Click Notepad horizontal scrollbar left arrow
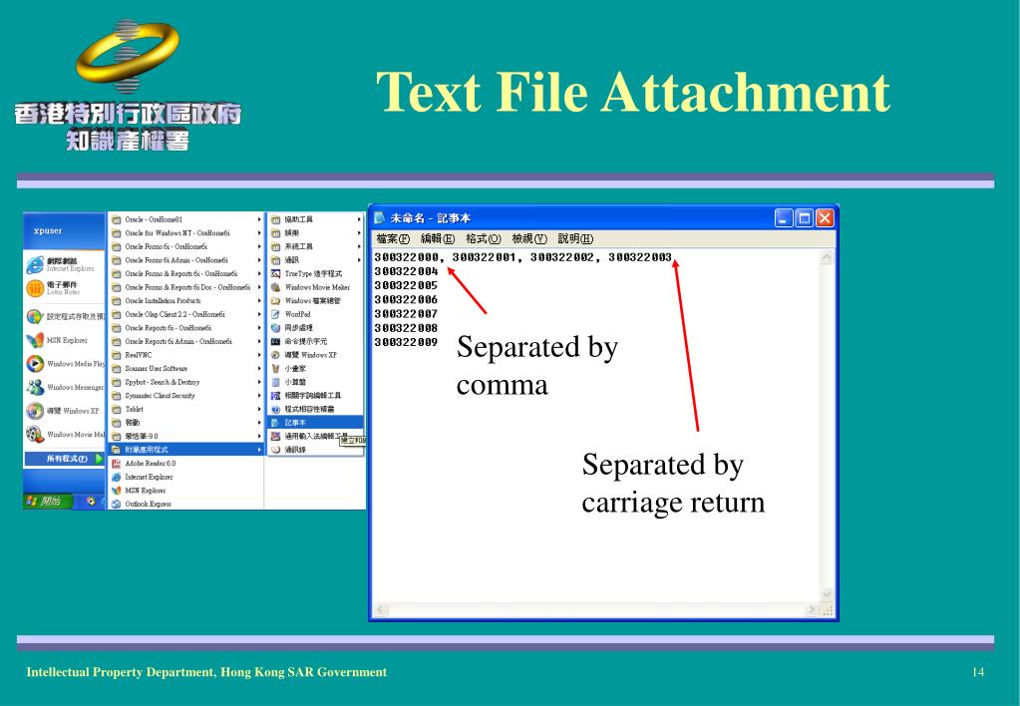The image size is (1020, 706). coord(381,609)
